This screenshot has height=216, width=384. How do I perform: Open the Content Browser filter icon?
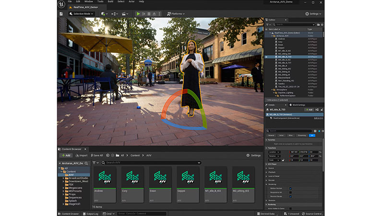point(95,163)
